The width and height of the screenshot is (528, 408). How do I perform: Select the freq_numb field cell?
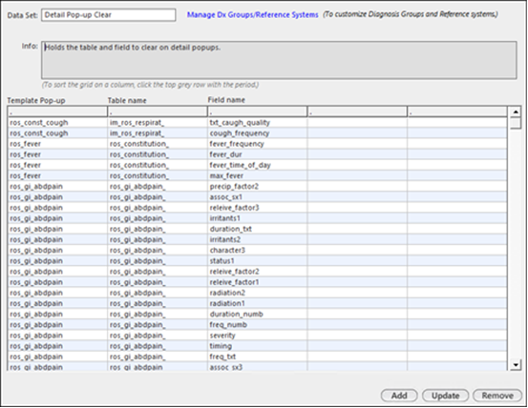coord(257,325)
